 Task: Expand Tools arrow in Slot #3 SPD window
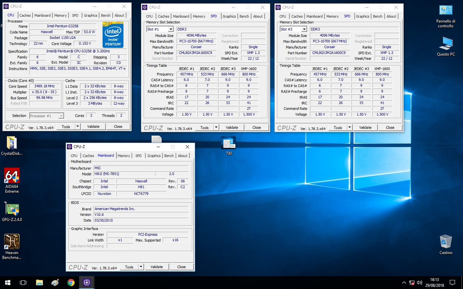pos(349,128)
